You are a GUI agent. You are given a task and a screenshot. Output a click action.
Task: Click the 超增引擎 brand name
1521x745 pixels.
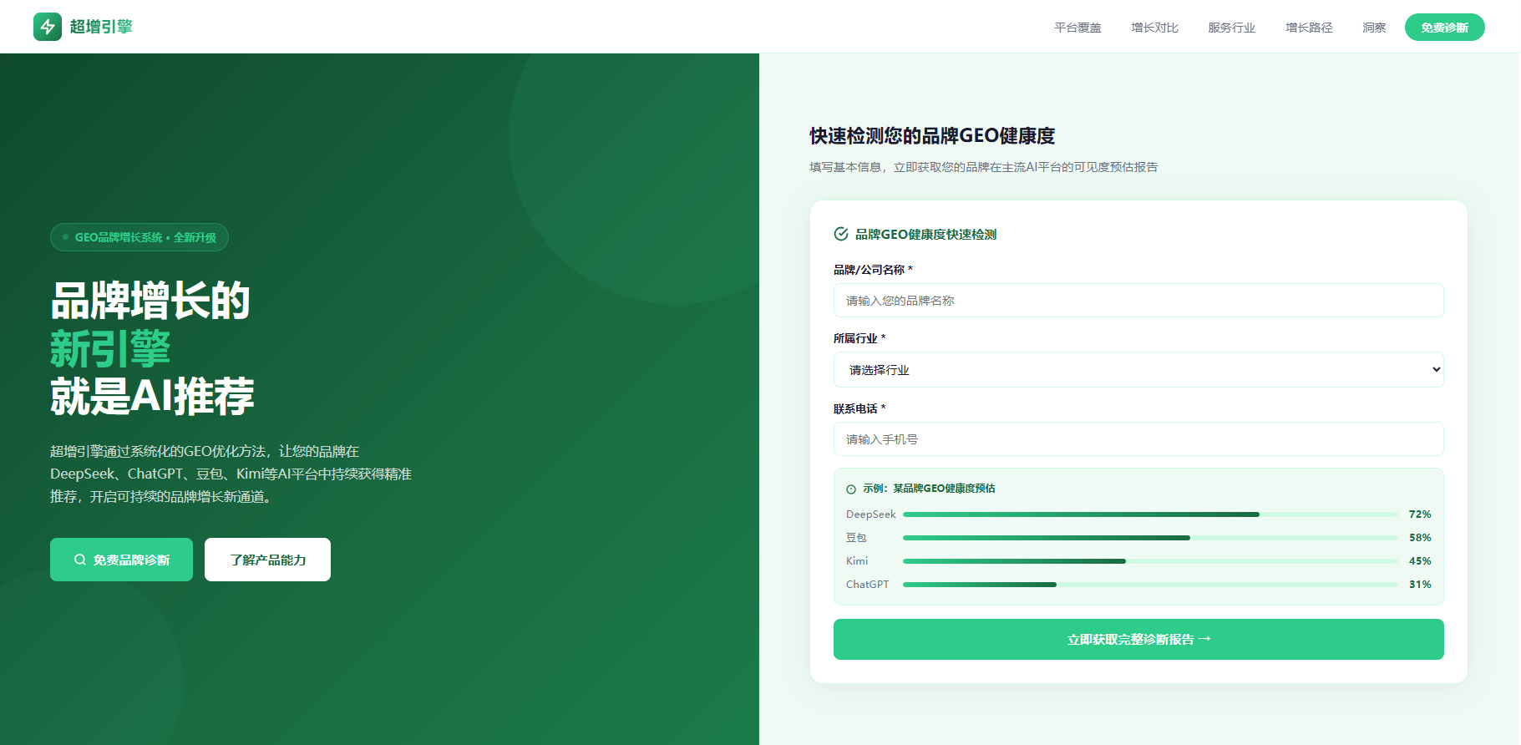pos(101,27)
